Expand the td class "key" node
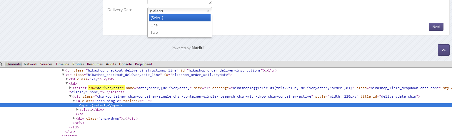The width and height of the screenshot is (452, 136). click(67, 79)
